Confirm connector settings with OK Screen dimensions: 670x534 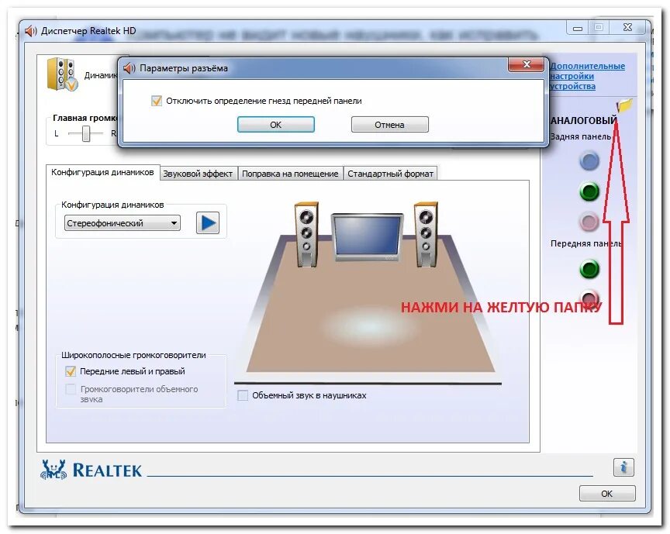(275, 125)
